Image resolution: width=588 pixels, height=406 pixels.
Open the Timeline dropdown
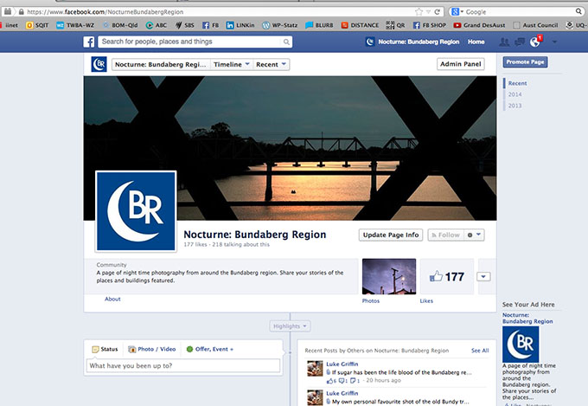point(232,64)
